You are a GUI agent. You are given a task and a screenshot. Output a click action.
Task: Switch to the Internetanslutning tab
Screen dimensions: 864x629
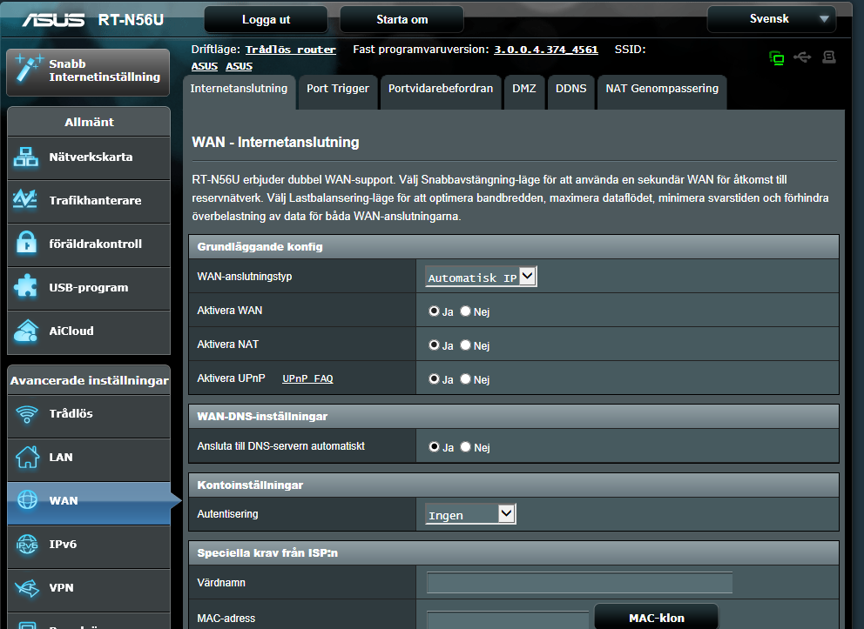point(240,92)
